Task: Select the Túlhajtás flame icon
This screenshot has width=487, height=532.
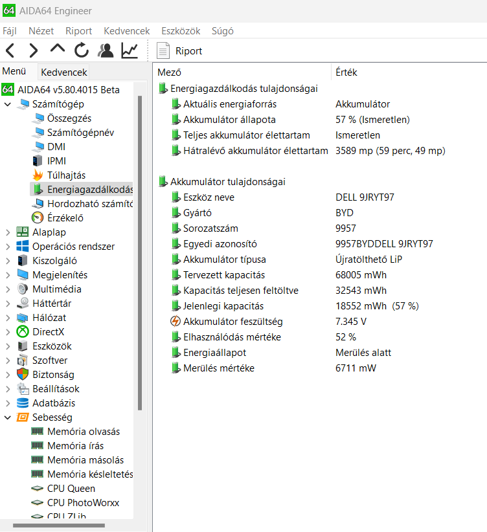Action: pyautogui.click(x=38, y=175)
